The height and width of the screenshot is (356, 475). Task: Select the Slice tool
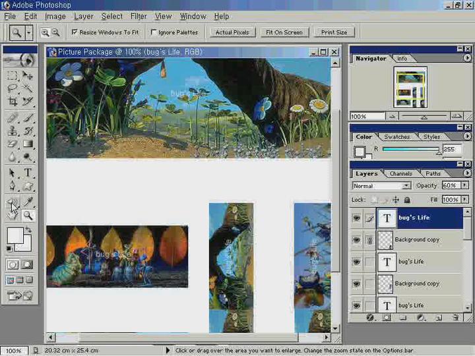click(x=28, y=101)
